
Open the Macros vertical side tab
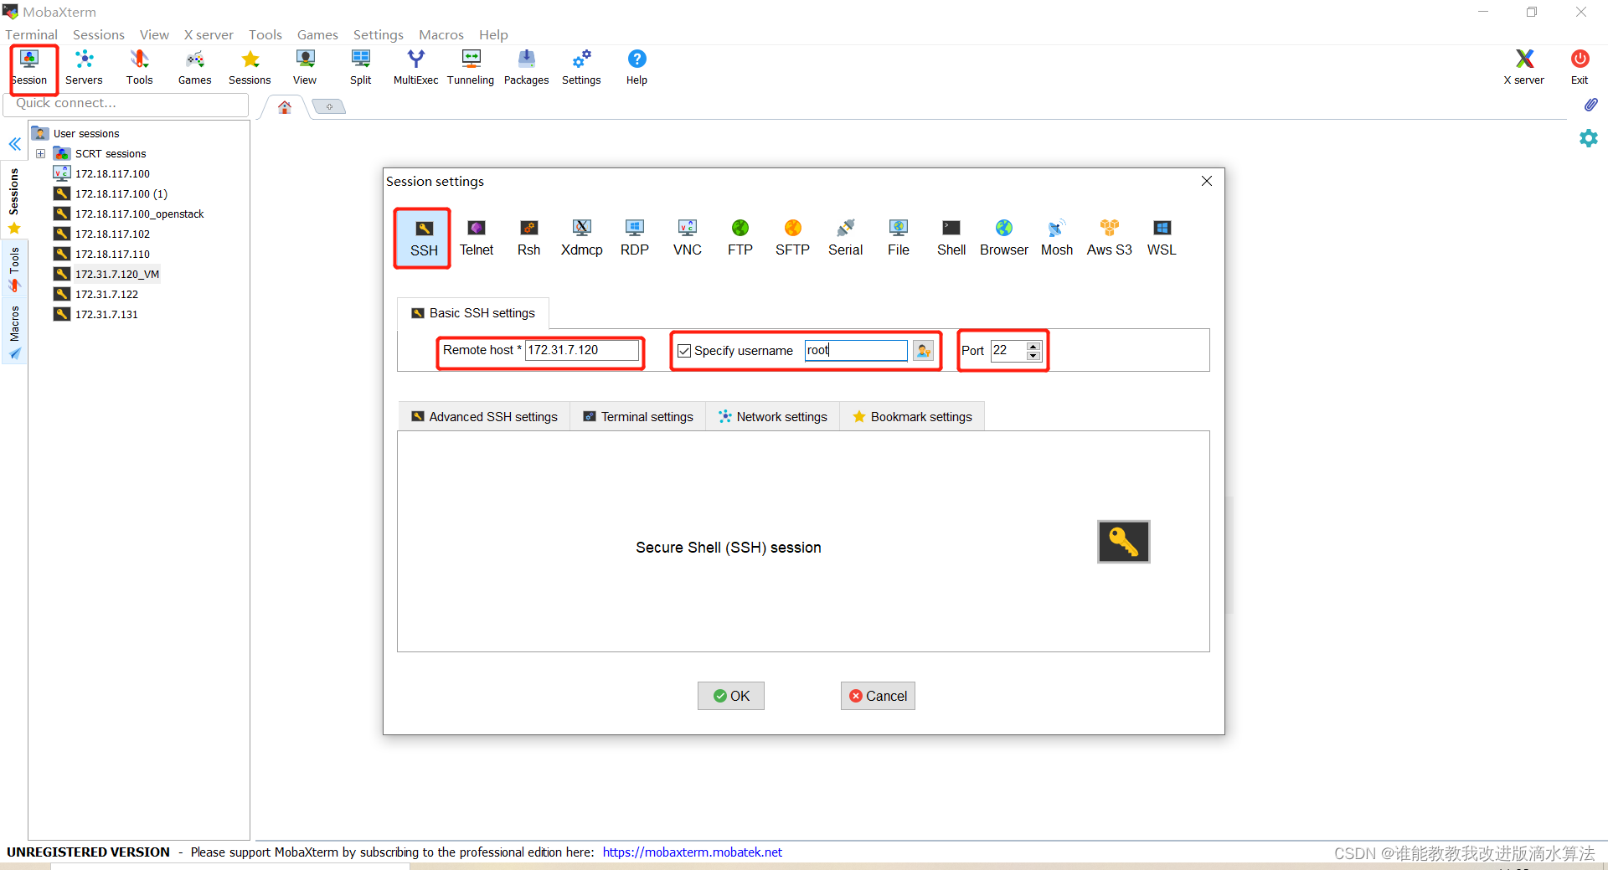pos(14,332)
